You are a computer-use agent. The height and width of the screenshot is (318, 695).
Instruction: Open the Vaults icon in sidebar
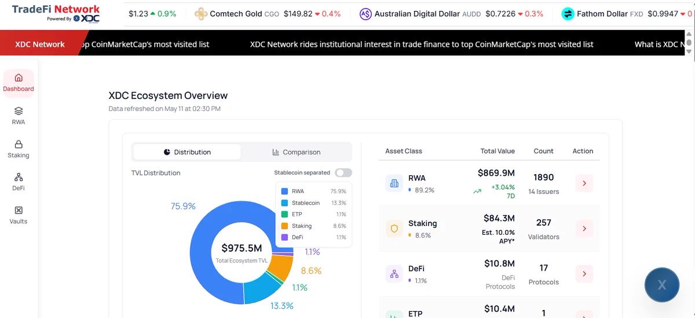click(x=19, y=210)
